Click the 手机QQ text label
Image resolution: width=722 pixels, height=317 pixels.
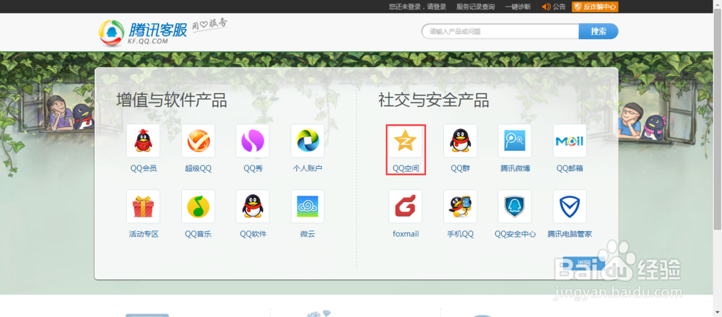[461, 234]
